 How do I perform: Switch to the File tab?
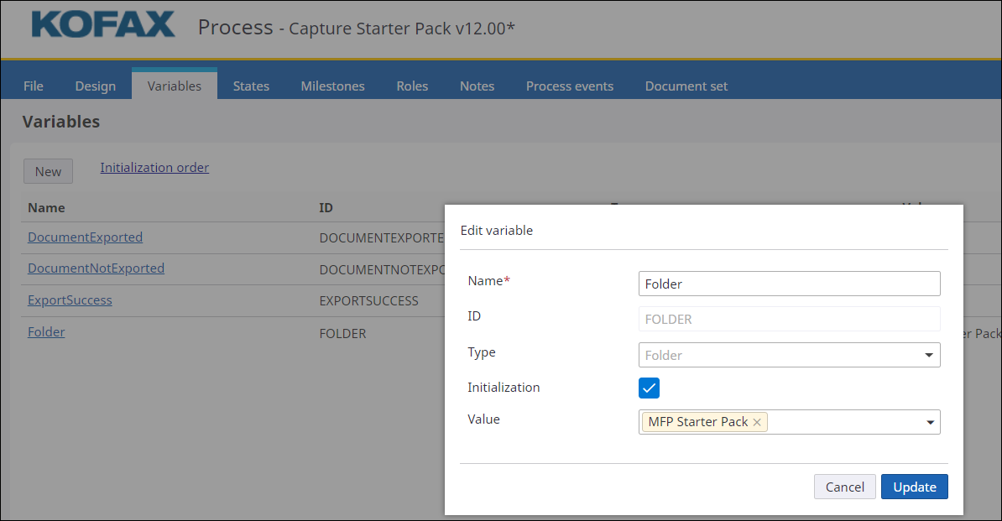[34, 86]
